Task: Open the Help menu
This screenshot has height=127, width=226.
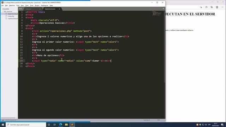Action: (x=51, y=6)
